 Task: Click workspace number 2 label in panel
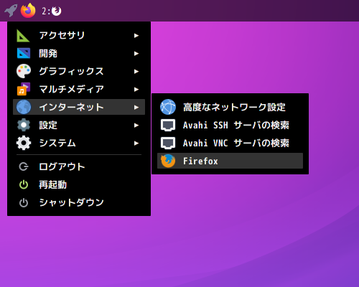click(46, 11)
